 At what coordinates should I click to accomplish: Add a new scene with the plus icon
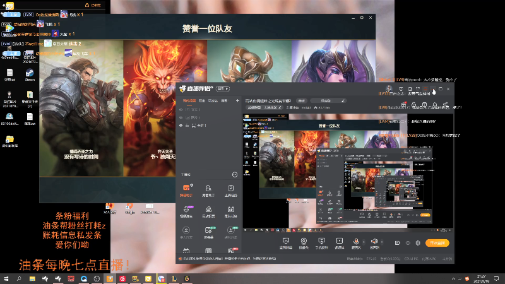237,101
